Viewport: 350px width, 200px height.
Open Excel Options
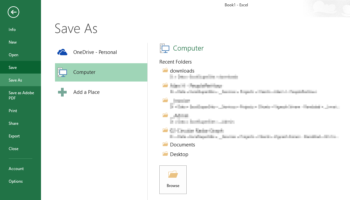point(21,181)
